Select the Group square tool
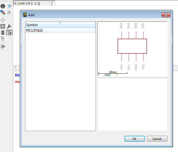This screenshot has height=152, width=178. coord(3,26)
